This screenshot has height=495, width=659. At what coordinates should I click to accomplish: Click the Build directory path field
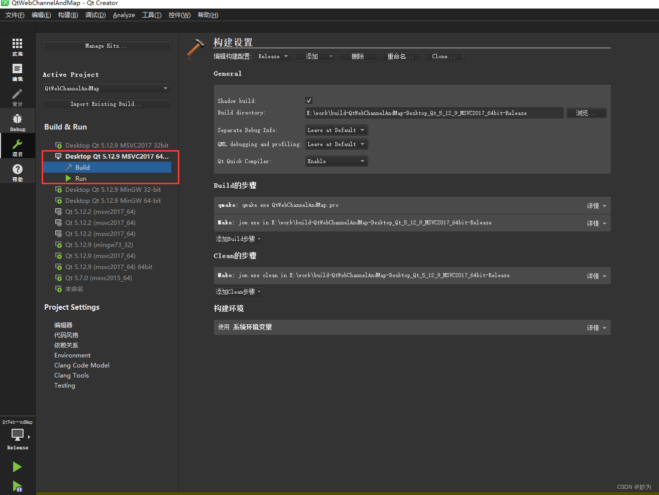click(434, 113)
